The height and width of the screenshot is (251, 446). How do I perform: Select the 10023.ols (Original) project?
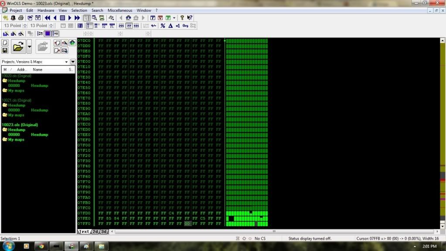click(x=20, y=125)
